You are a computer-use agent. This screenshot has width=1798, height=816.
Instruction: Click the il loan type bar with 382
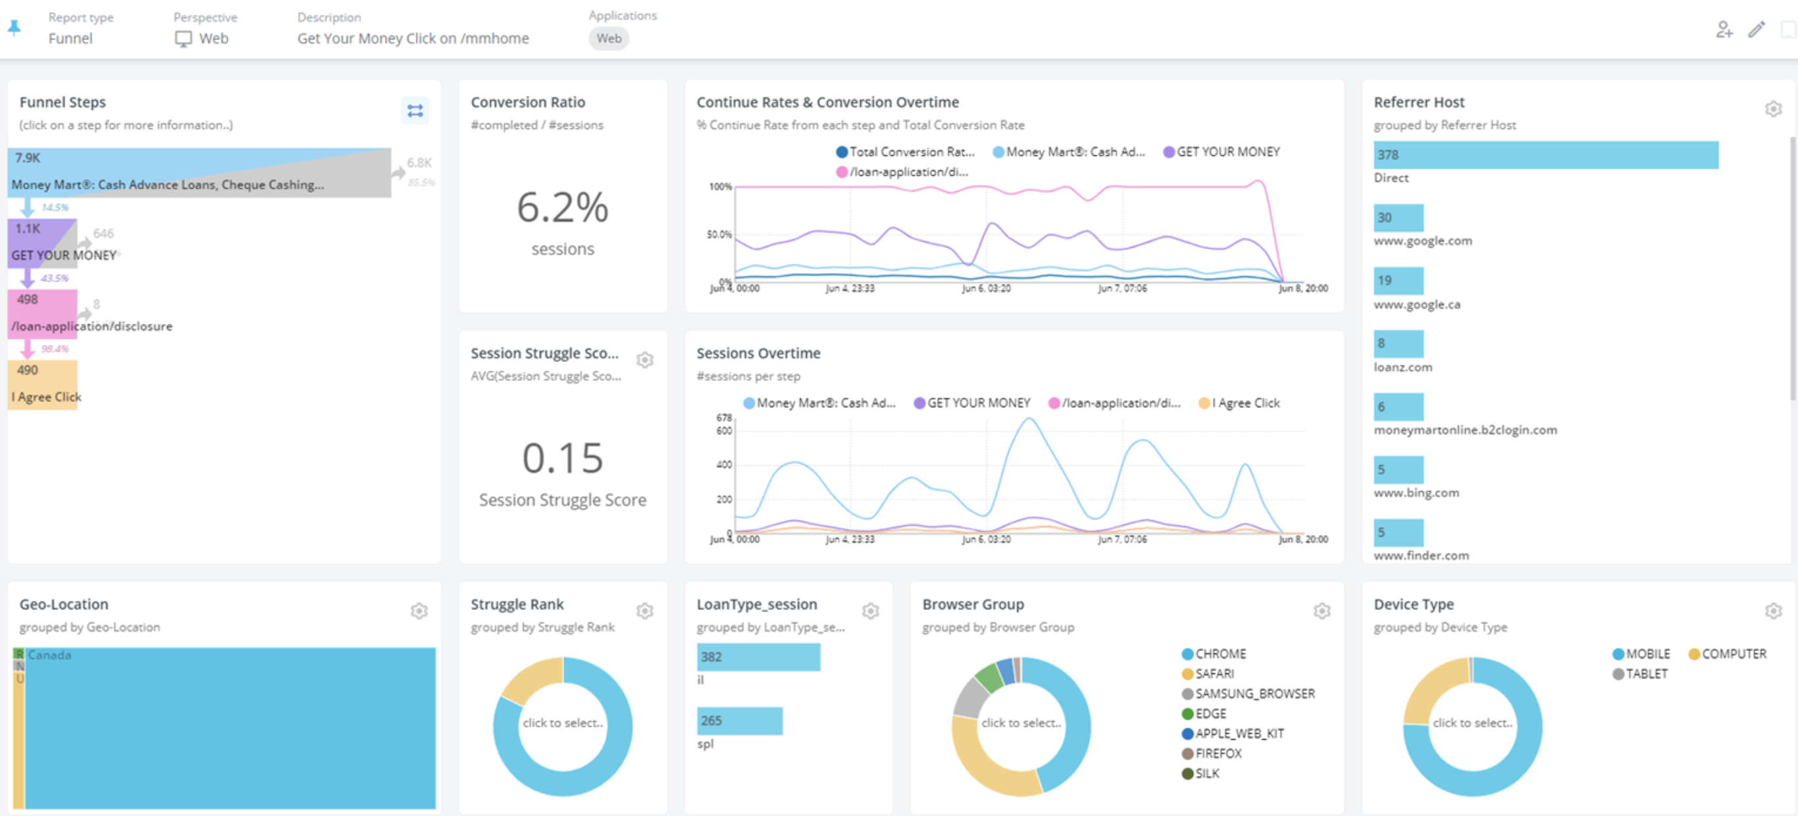click(x=758, y=657)
